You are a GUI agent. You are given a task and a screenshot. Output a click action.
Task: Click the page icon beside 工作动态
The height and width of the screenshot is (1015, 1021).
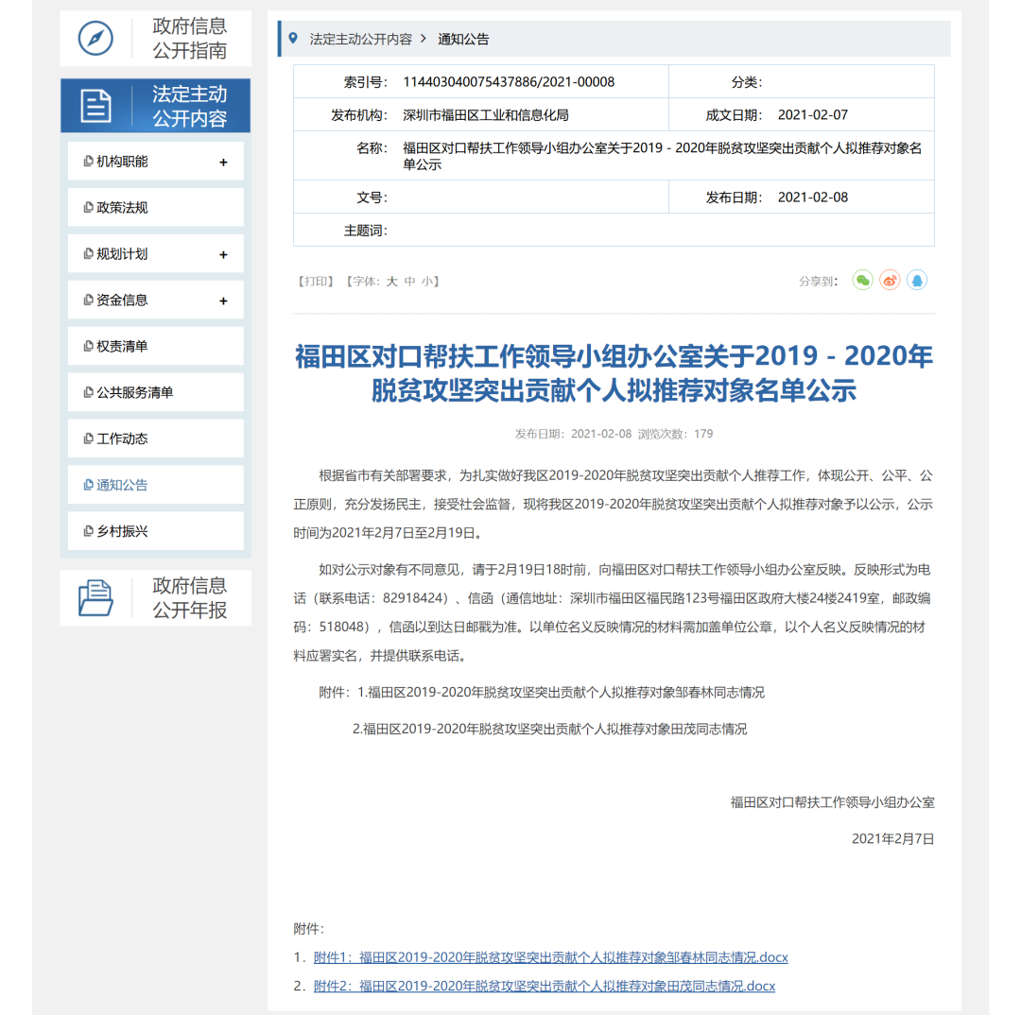coord(89,439)
